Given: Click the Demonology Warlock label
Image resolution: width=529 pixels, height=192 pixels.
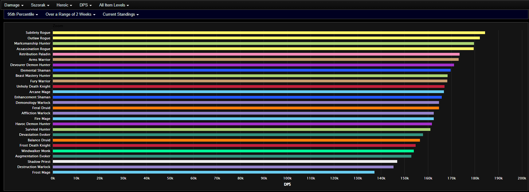Looking at the screenshot, I should 33,103.
